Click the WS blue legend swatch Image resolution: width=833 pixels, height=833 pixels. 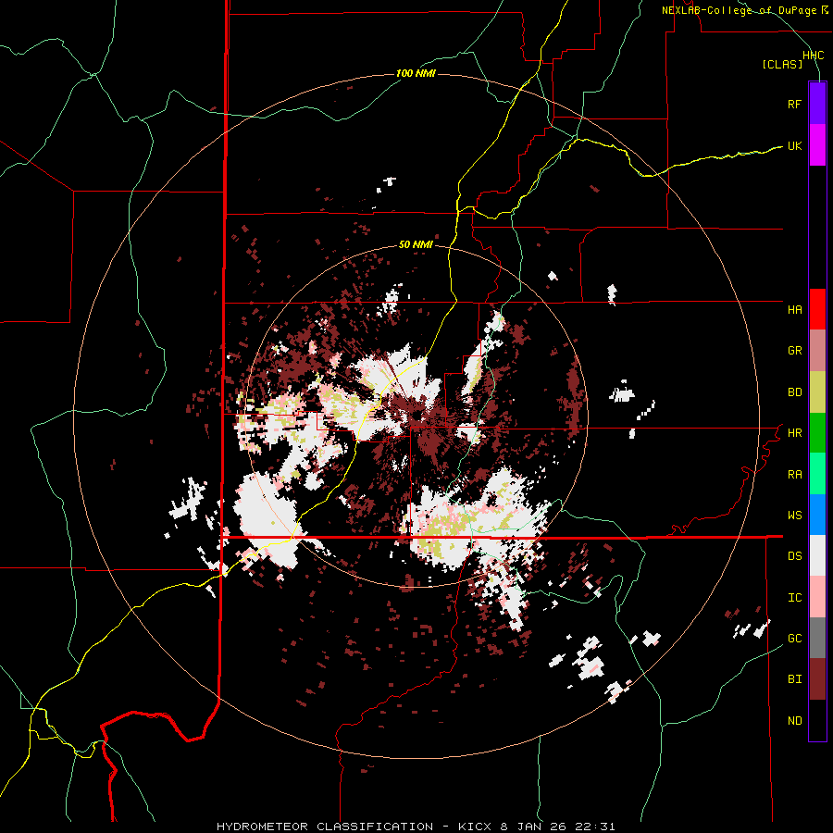tap(817, 515)
